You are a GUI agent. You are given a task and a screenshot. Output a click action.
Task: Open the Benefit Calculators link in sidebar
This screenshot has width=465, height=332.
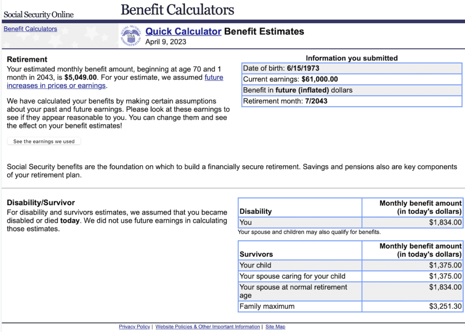30,28
